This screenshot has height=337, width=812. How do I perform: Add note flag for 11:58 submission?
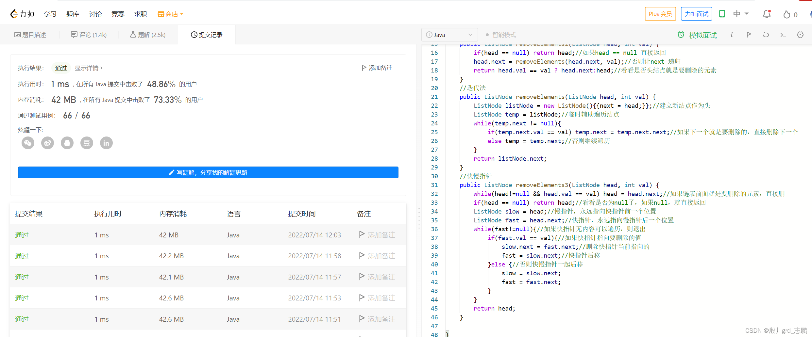pos(362,255)
